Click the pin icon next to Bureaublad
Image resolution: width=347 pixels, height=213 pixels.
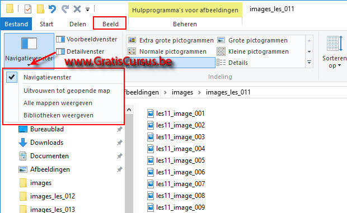(120, 129)
